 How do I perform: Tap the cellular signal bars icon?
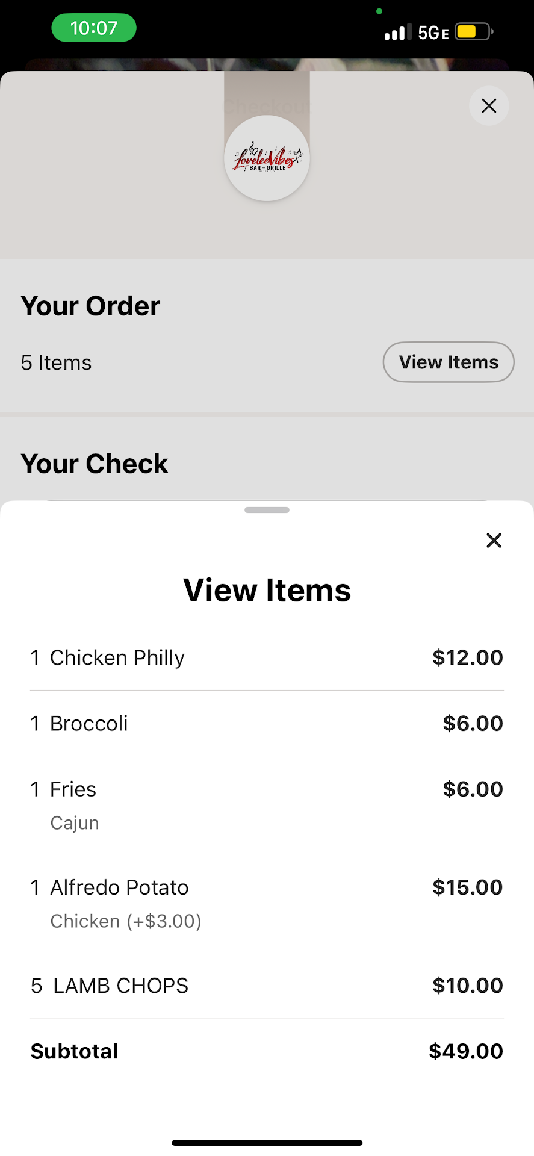pos(397,32)
